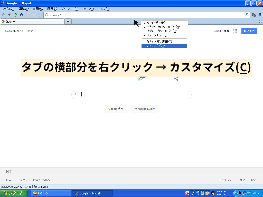The image size is (263, 197).
Task: Open the 画像 link
Action: pyautogui.click(x=226, y=31)
